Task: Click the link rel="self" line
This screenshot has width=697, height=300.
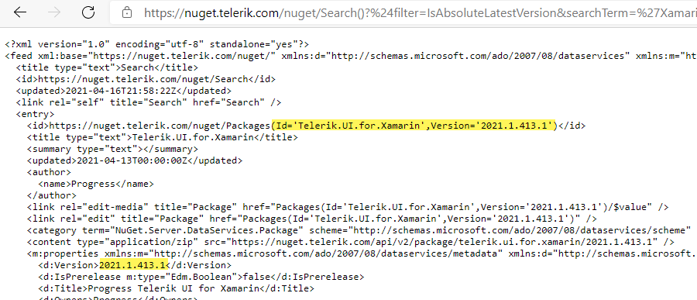Action: tap(149, 102)
